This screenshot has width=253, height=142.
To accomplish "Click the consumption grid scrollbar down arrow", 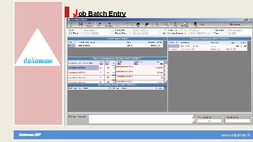I will (x=166, y=82).
